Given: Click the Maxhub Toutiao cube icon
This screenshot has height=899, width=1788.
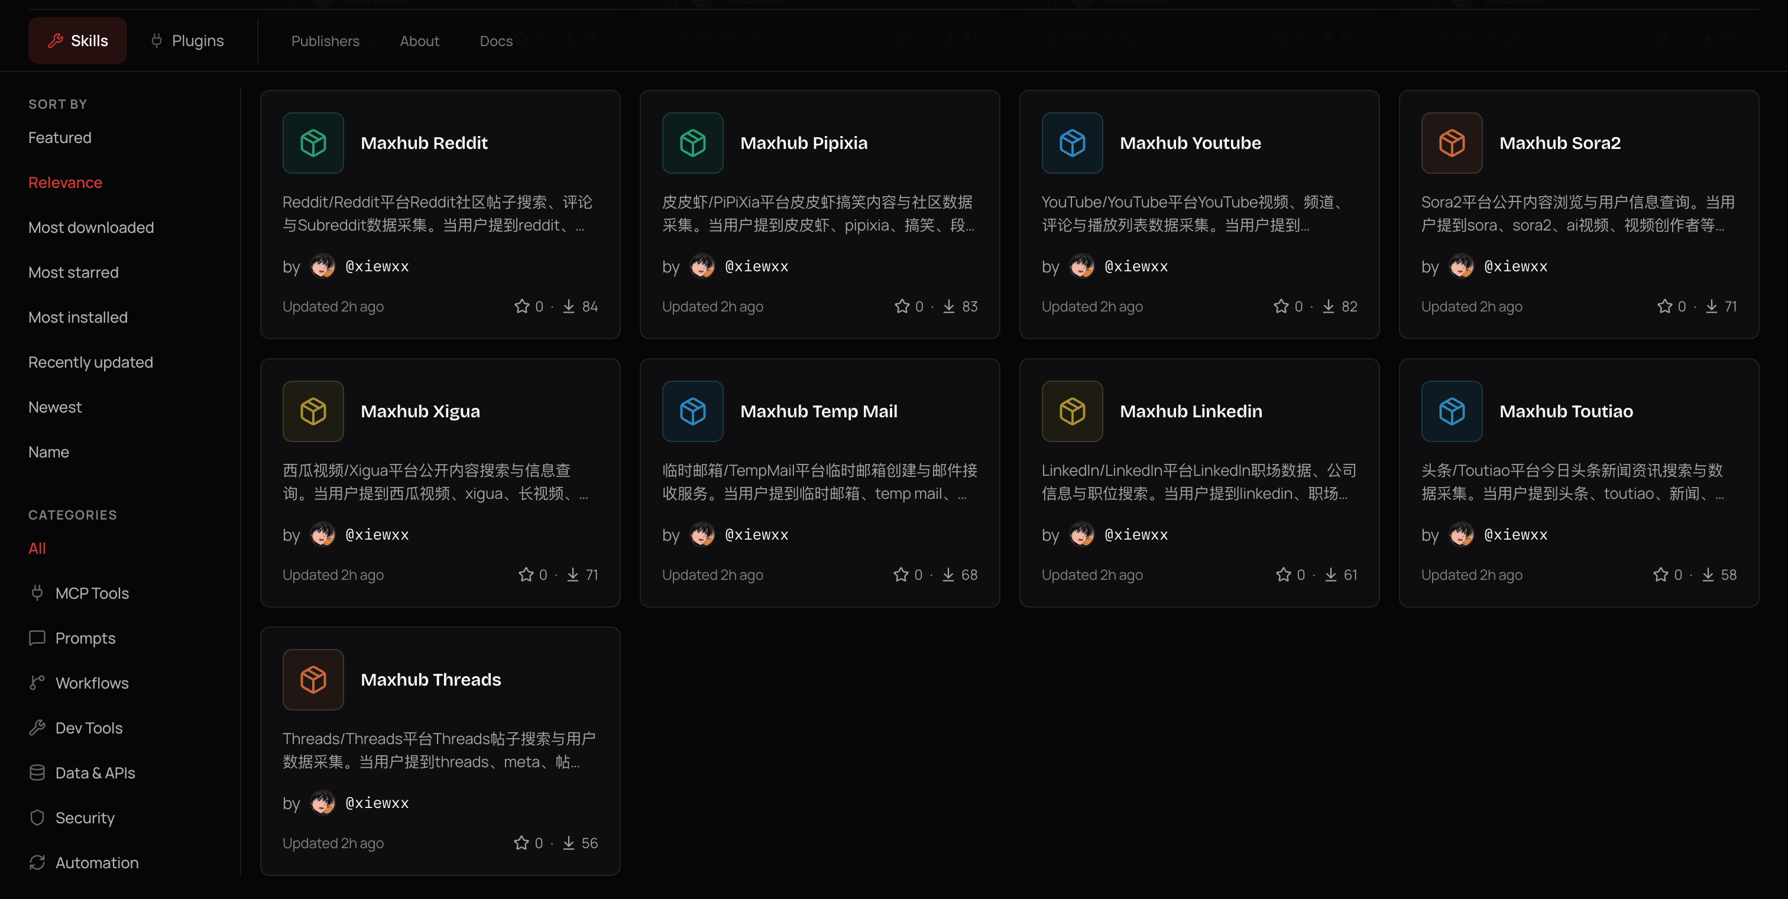Looking at the screenshot, I should [x=1452, y=411].
